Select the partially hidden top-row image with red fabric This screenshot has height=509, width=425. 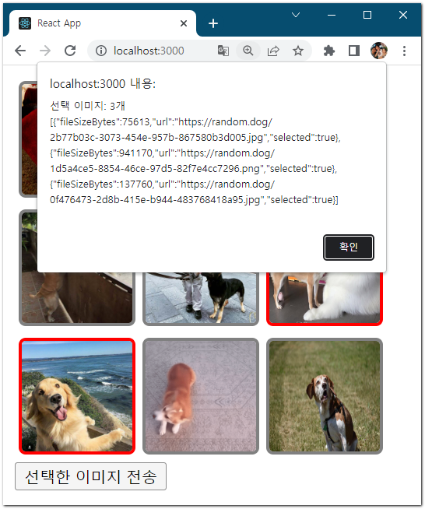29,139
